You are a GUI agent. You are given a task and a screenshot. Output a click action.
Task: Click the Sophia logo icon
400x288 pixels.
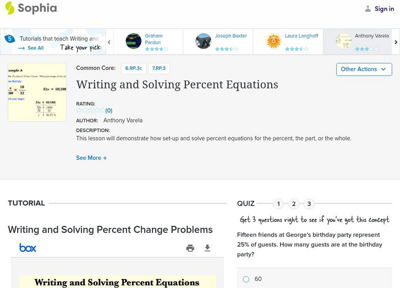pos(9,8)
